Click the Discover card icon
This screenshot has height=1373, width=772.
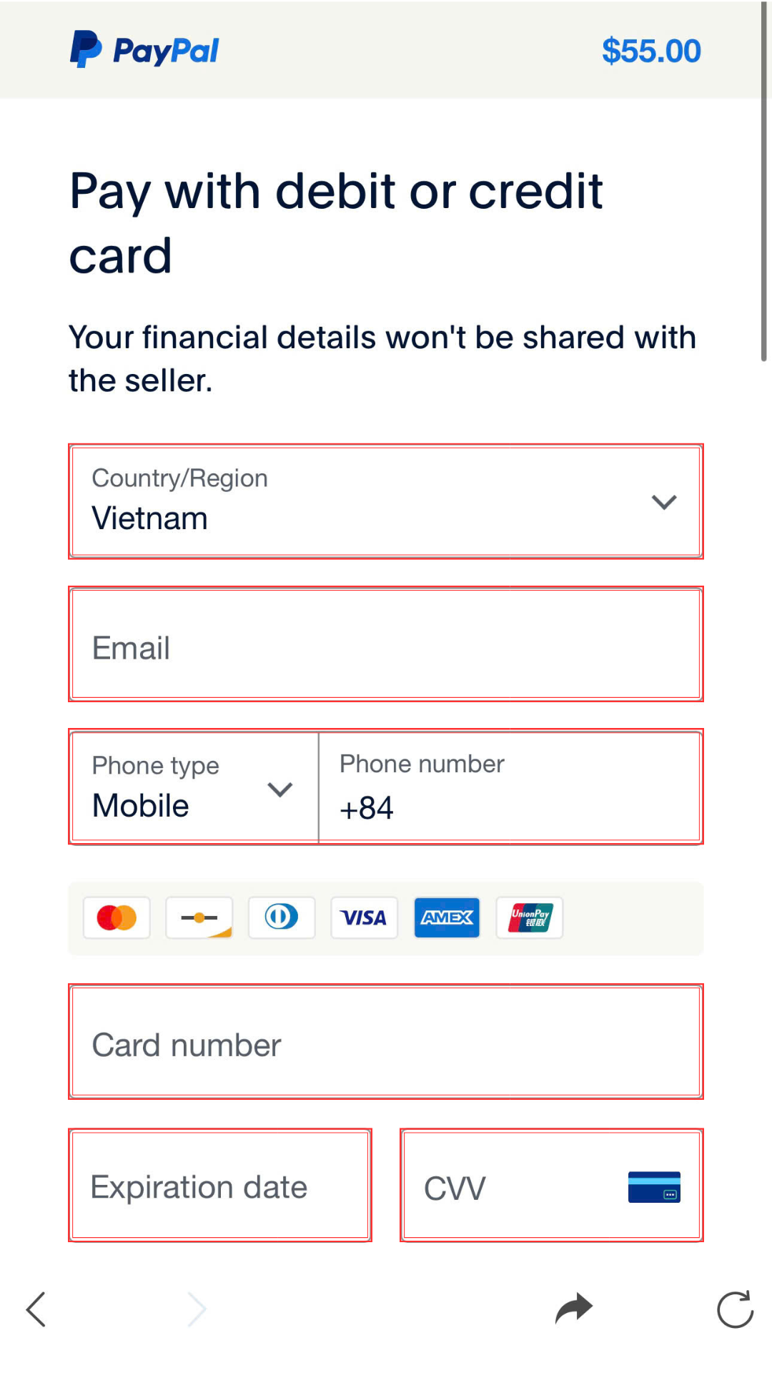pos(199,917)
